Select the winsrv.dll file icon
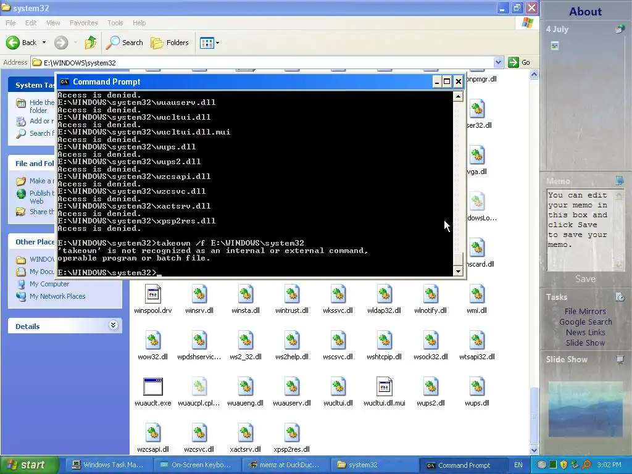This screenshot has height=474, width=632. click(199, 294)
